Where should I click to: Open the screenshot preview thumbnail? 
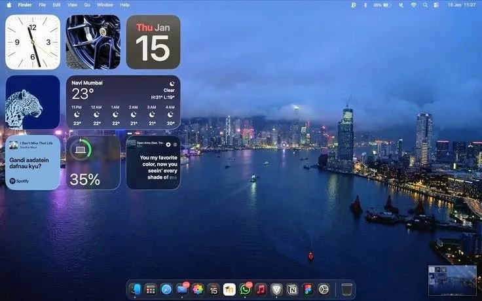452,281
